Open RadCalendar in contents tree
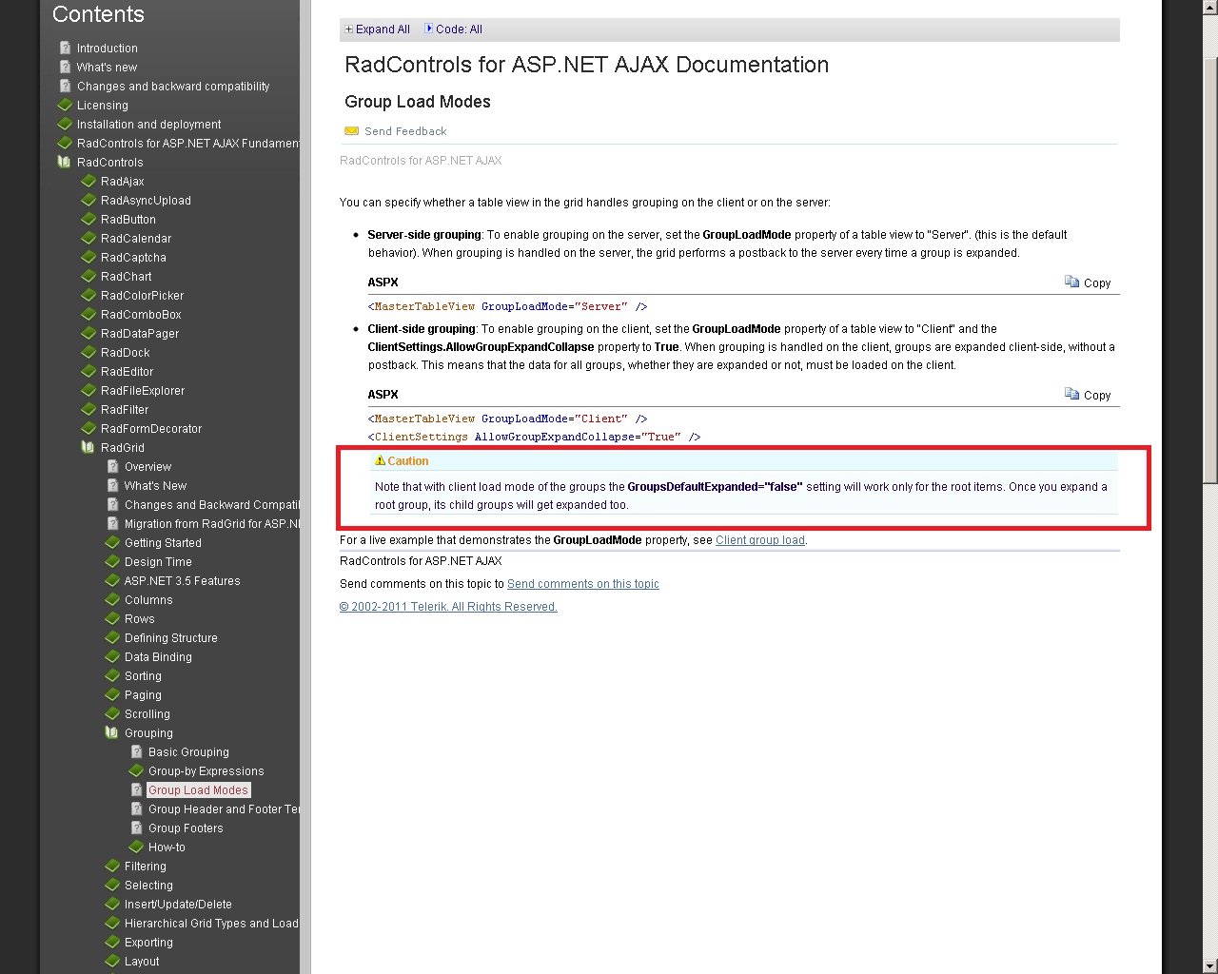 coord(136,239)
